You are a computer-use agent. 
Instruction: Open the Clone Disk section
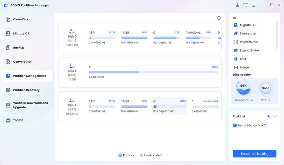pos(21,19)
